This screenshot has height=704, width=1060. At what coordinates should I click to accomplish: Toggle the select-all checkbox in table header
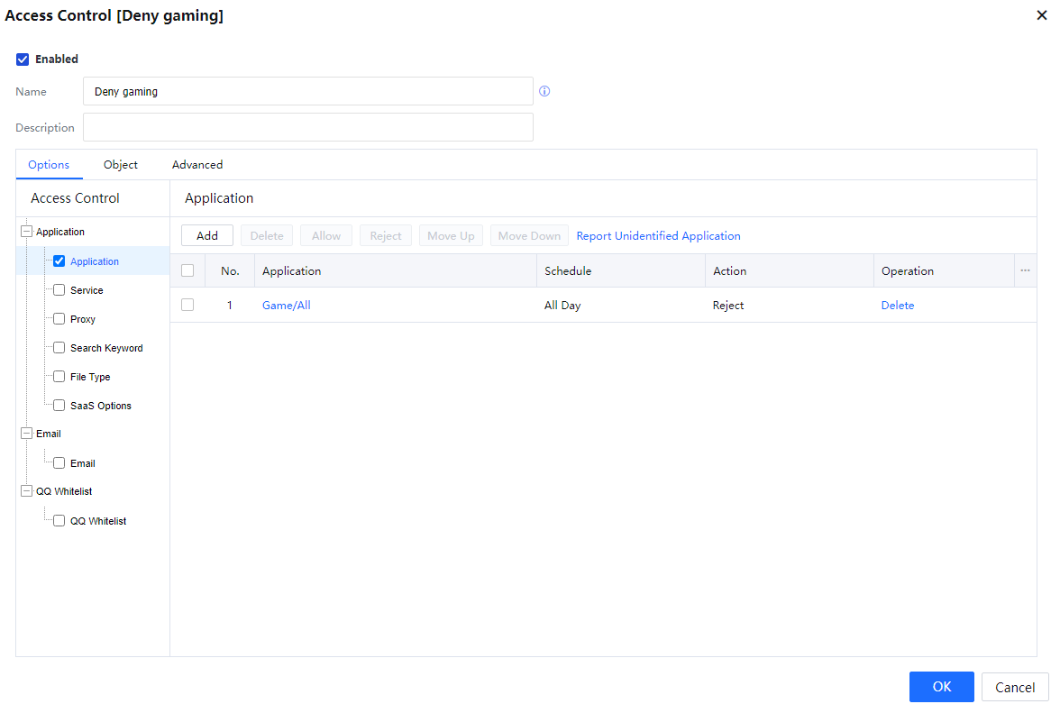point(187,270)
